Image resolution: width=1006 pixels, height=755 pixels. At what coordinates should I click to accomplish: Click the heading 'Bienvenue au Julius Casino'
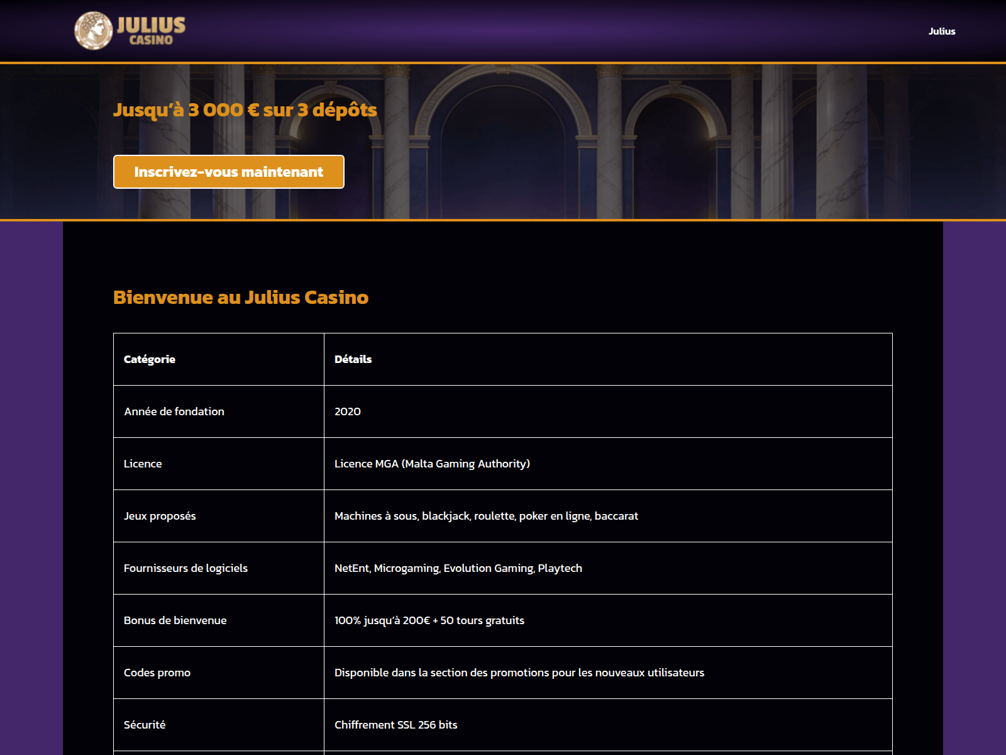(241, 297)
